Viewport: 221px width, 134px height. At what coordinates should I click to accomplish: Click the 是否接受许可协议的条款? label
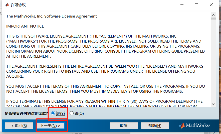pyautogui.click(x=26, y=113)
